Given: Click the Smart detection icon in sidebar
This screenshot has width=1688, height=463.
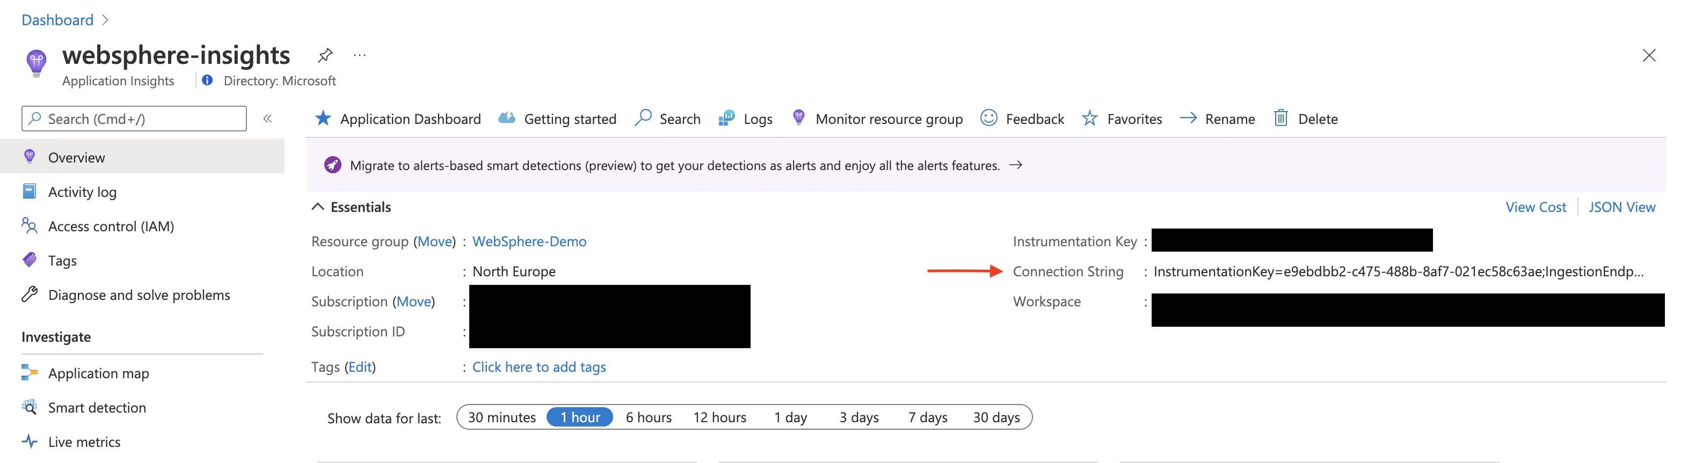Looking at the screenshot, I should click(x=30, y=407).
